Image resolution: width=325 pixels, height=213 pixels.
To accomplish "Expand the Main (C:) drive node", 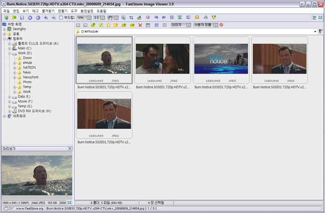I will pyautogui.click(x=9, y=48).
